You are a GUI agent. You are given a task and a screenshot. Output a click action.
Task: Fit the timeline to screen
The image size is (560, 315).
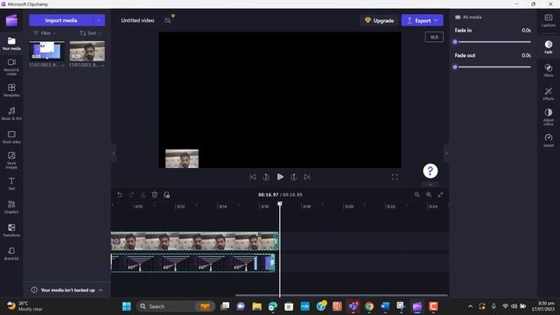point(441,194)
